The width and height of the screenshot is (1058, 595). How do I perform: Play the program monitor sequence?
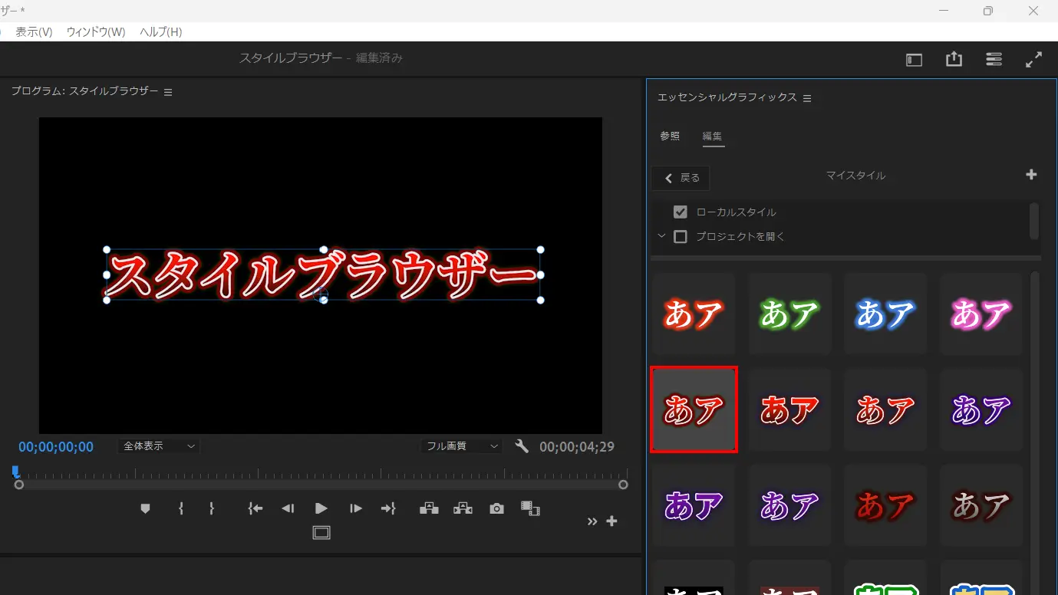[321, 508]
